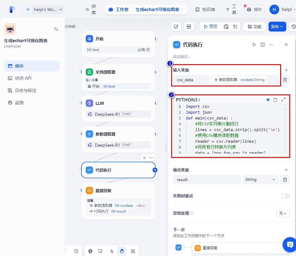Open the ENV environment variables icon

pos(190,27)
